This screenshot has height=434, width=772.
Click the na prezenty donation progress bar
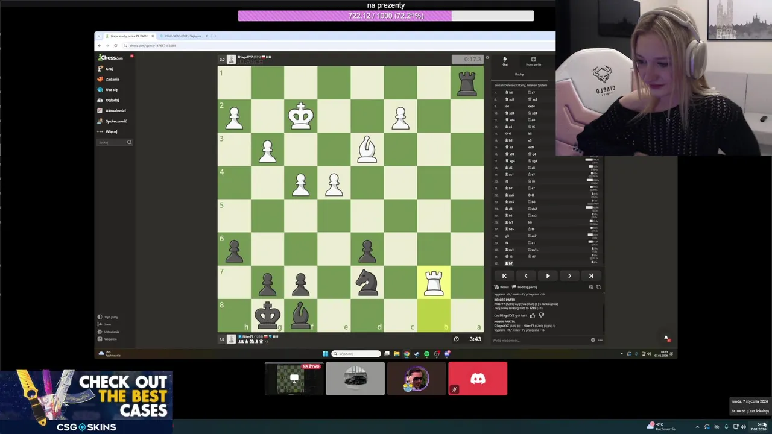[386, 16]
